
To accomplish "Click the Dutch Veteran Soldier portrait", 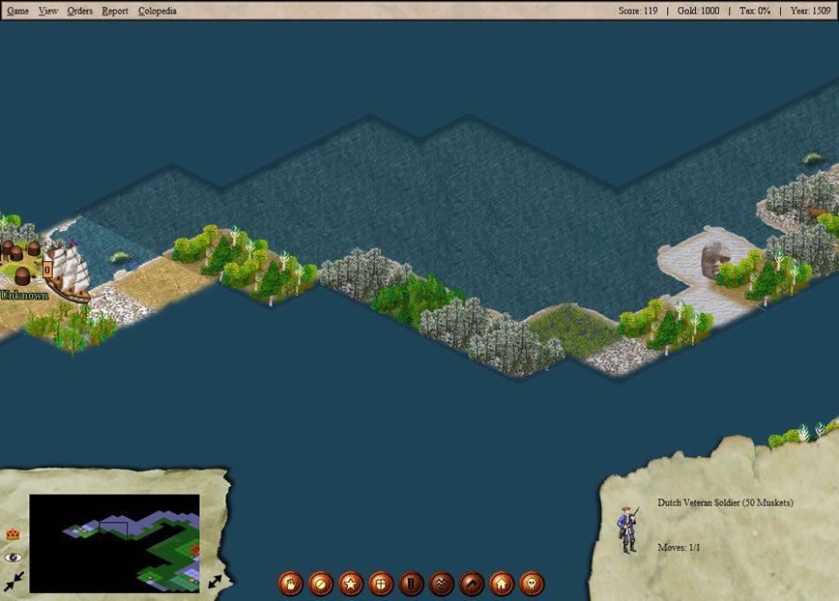I will point(627,529).
